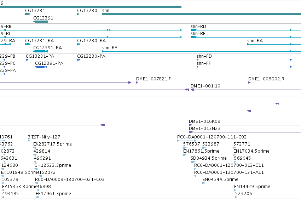
Task: Select EST 429814 label
Action: (42, 151)
